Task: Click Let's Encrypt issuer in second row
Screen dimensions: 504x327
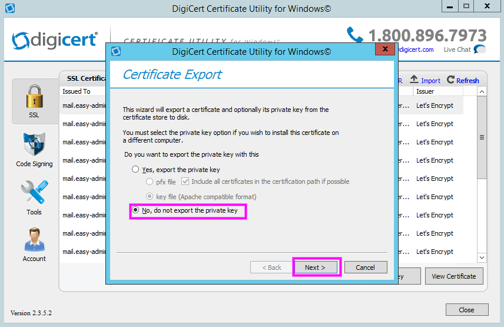Action: click(x=435, y=124)
